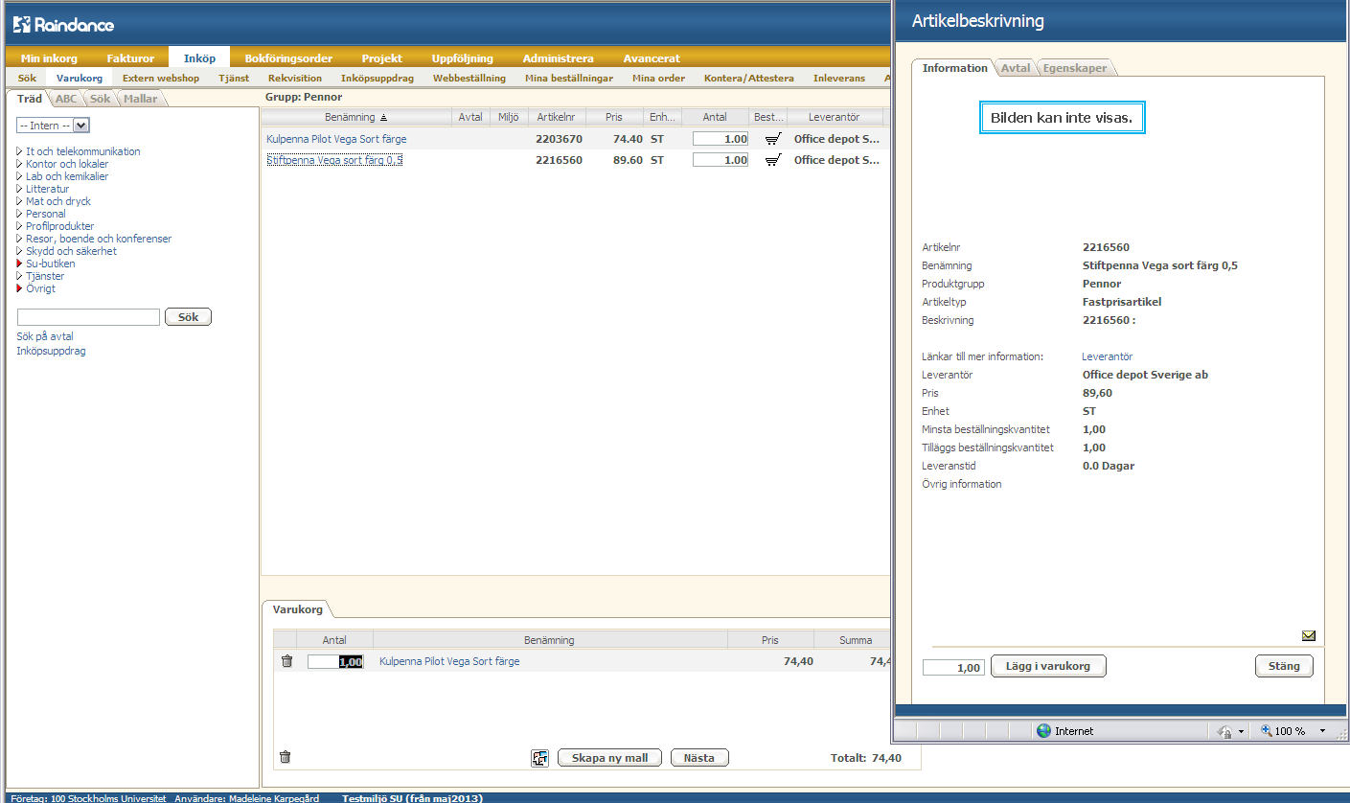Open Rekvisition submenu item
Viewport: 1350px width, 803px height.
[x=295, y=78]
